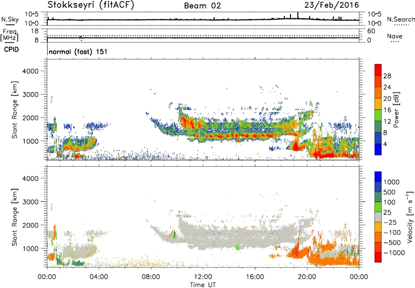The image size is (415, 288).
Task: Click the "100" velocity colorbar label
Action: coord(390,202)
